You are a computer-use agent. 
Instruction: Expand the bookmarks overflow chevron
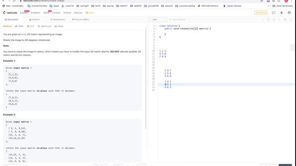tap(268, 6)
